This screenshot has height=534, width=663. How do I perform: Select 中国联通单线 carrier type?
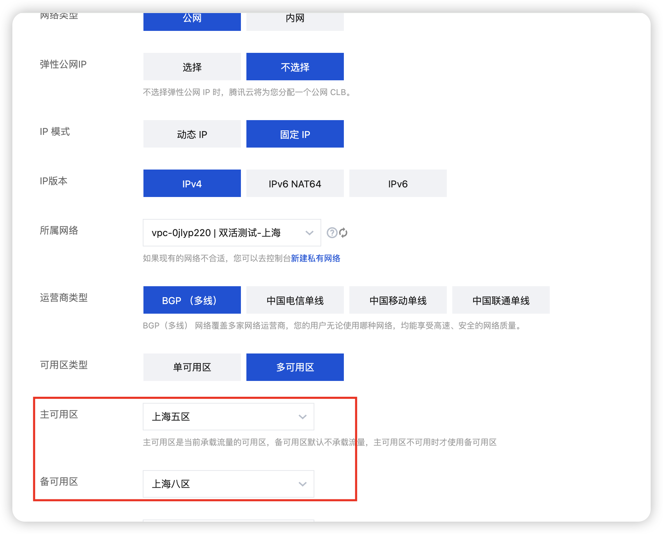(501, 300)
